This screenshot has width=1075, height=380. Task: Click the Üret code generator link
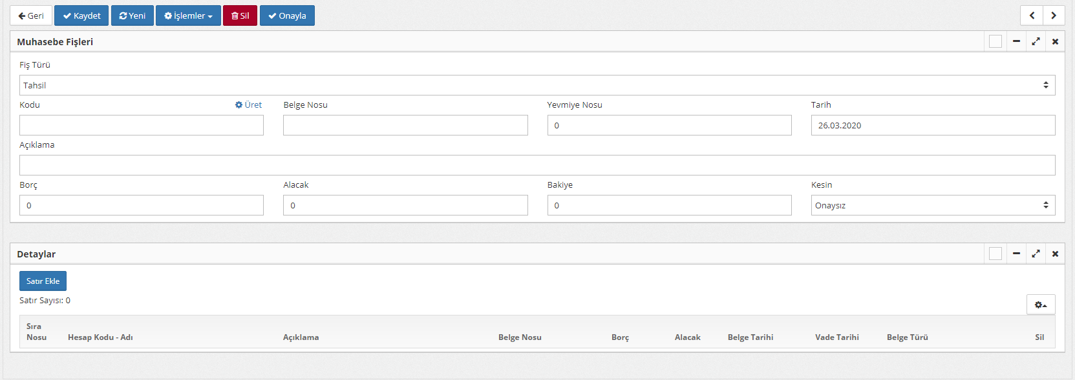[x=249, y=105]
